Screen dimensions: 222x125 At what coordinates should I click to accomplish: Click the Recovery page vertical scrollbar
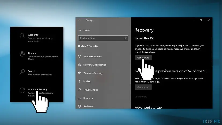[212, 52]
